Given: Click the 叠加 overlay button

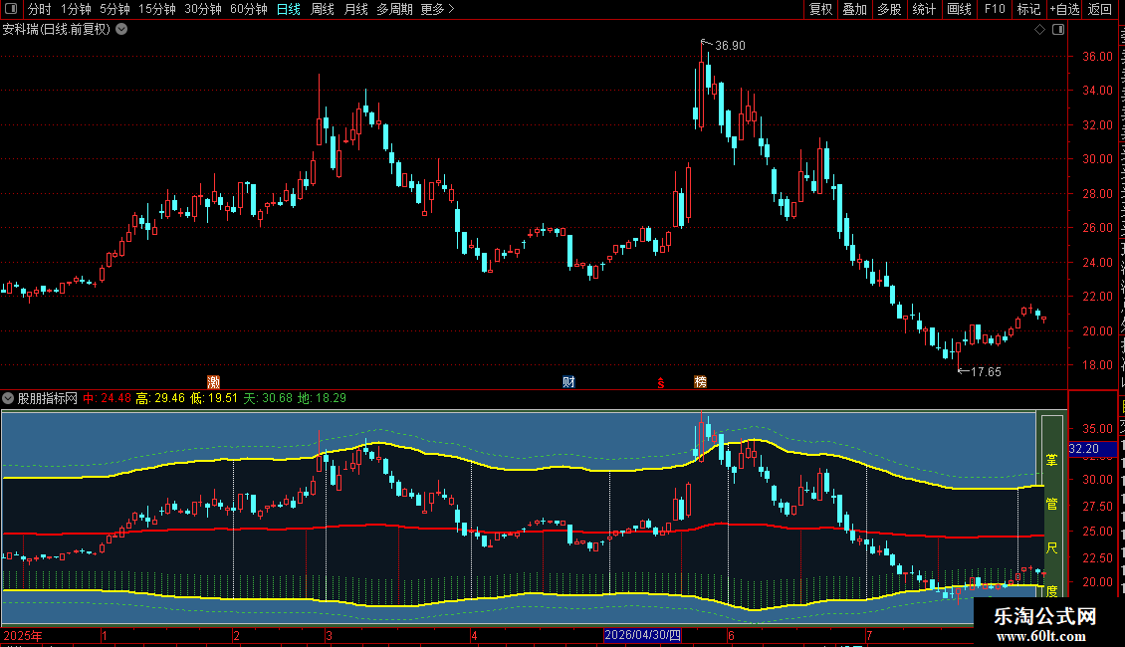Looking at the screenshot, I should click(854, 9).
